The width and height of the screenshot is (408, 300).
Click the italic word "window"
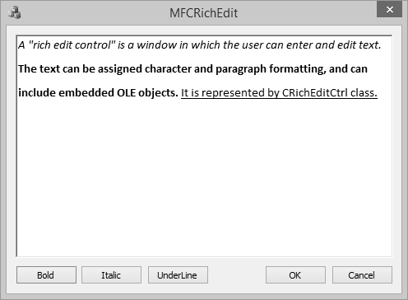(156, 45)
